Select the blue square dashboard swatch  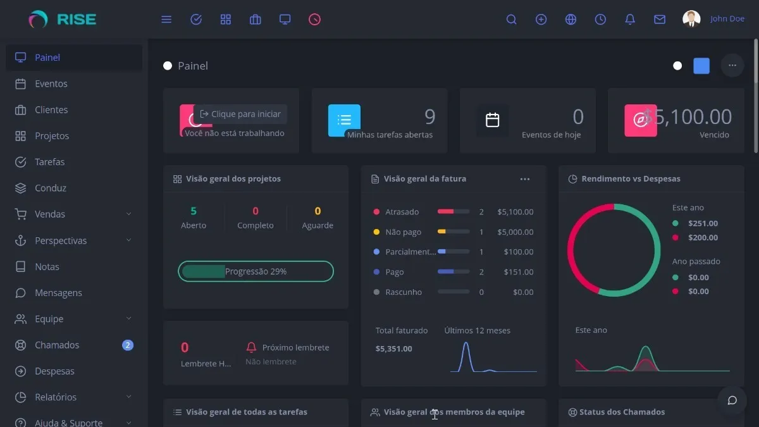point(701,66)
